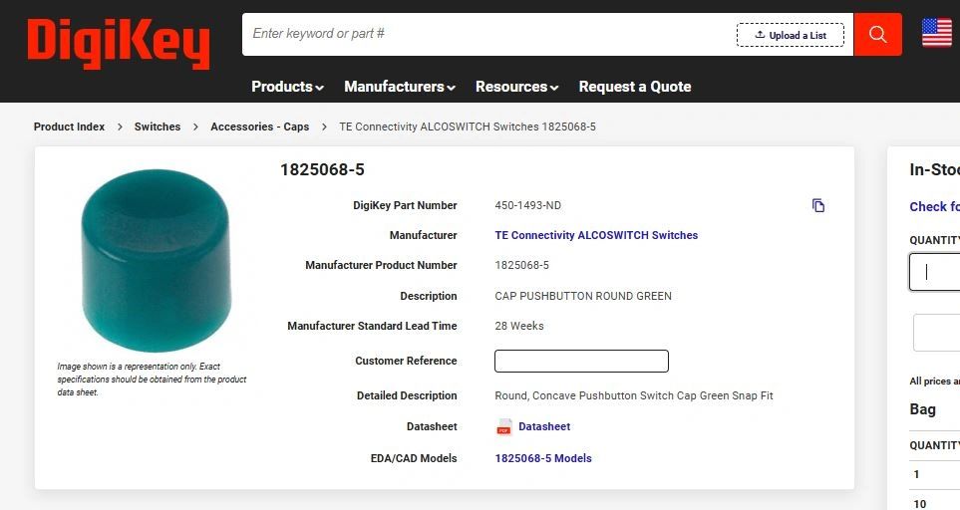Expand the Manufacturers menu

(399, 87)
